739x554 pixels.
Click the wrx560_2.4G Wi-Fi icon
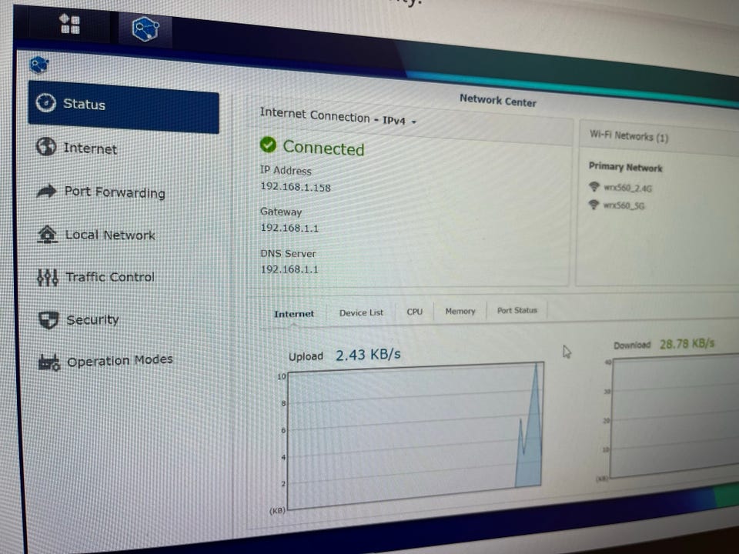[x=594, y=186]
